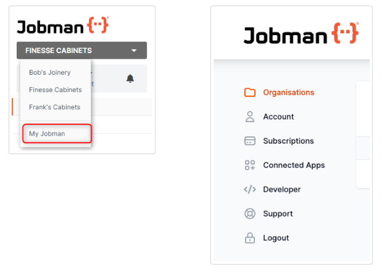The width and height of the screenshot is (382, 272).
Task: Click the notification bell icon
Action: 130,78
